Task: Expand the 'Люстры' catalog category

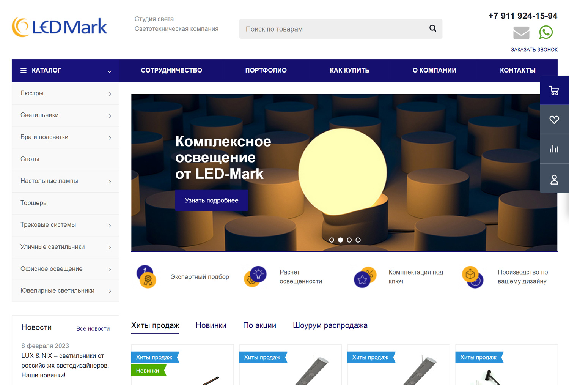Action: (x=32, y=93)
